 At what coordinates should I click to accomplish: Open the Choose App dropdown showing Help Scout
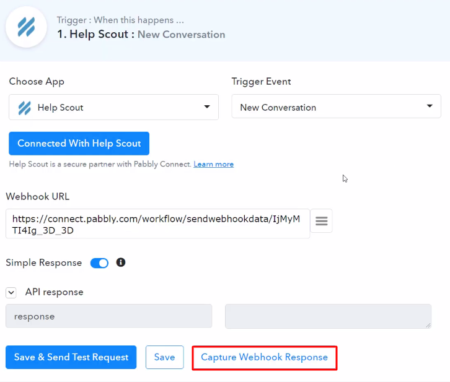click(113, 107)
